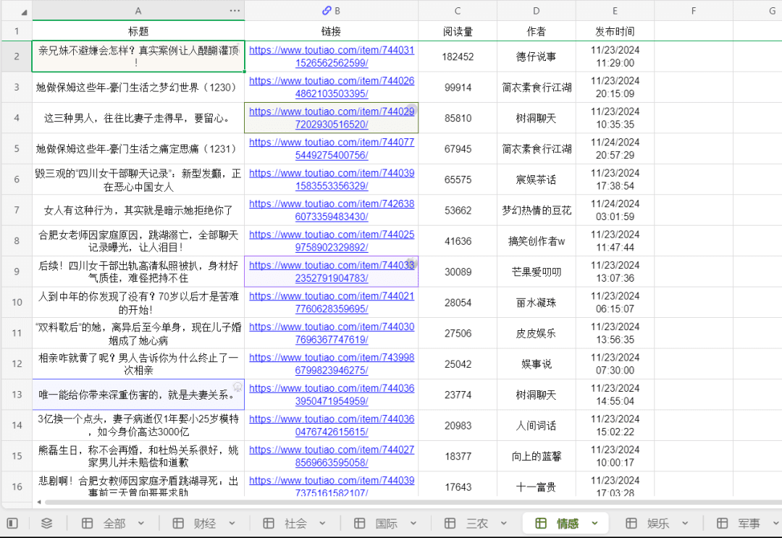Viewport: 782px width, 538px height.
Task: Select cell with read count 99914
Action: (458, 88)
